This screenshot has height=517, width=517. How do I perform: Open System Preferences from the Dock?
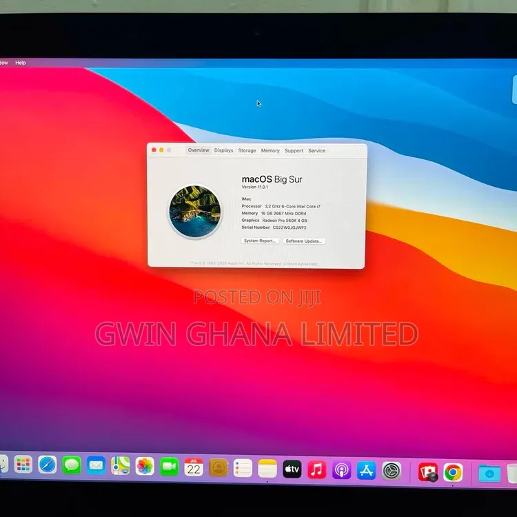(392, 472)
